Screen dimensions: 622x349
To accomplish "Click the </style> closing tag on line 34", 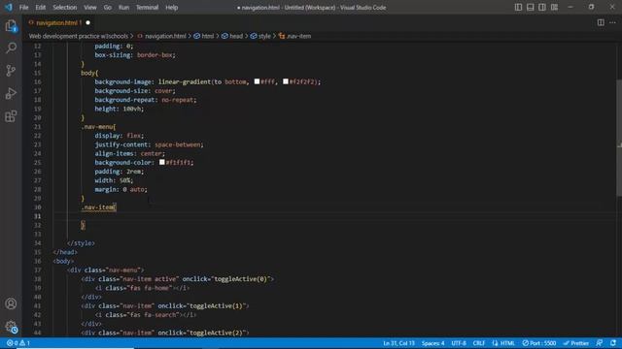I will [x=81, y=243].
